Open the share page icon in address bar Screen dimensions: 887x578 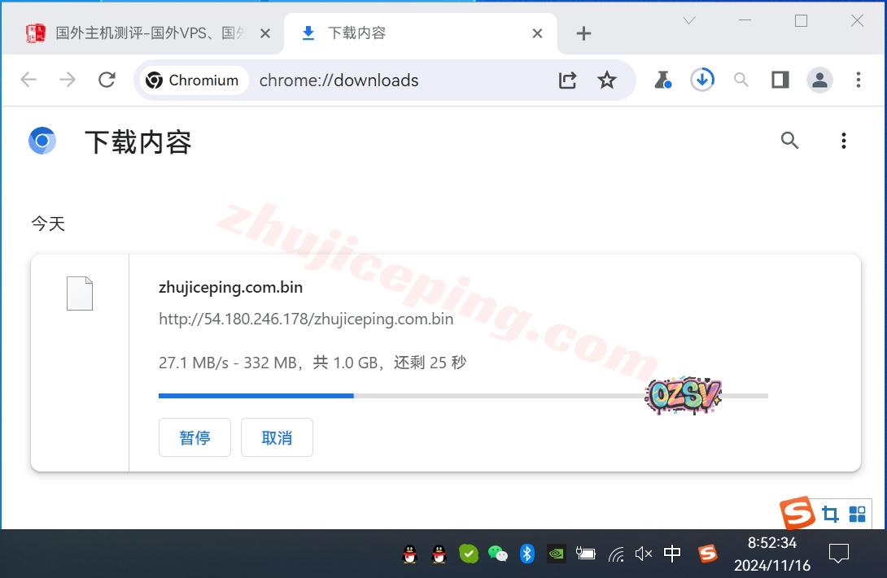(567, 80)
